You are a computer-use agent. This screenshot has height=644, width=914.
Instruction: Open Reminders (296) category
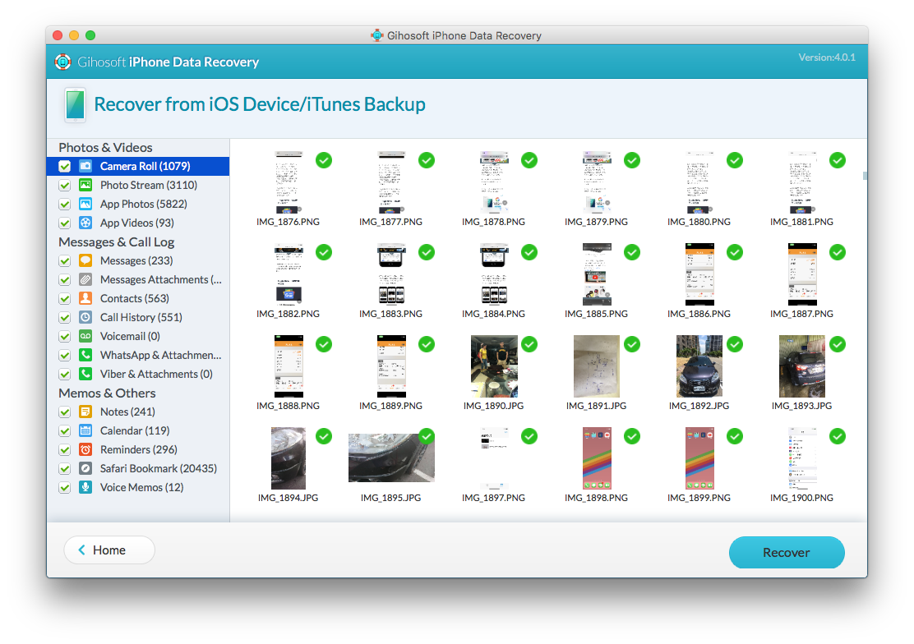(x=138, y=449)
